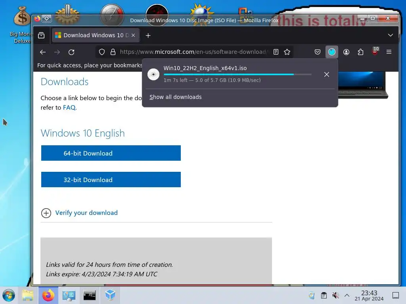The width and height of the screenshot is (406, 304).
Task: Cancel the Win10 ISO download
Action: point(327,74)
